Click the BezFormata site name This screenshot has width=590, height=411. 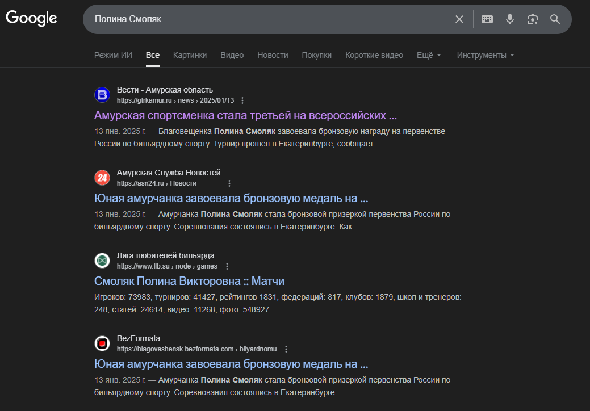click(x=139, y=338)
